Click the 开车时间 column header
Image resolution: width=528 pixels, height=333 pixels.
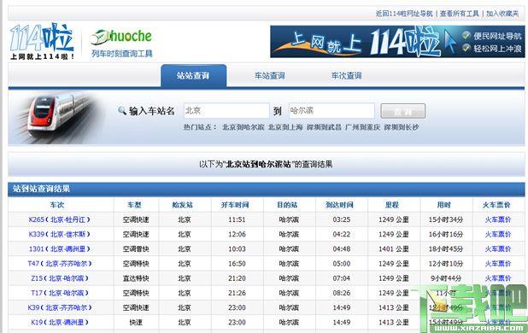pos(235,205)
